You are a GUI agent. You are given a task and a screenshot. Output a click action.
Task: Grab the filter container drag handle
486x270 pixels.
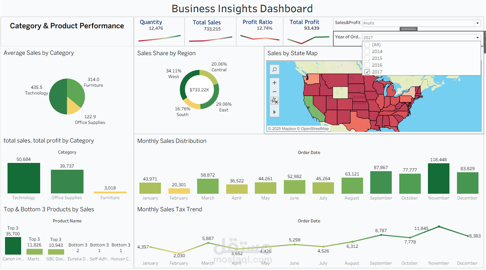[x=408, y=29]
